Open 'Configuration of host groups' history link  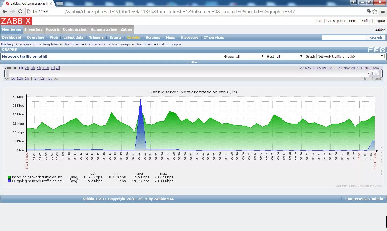108,44
